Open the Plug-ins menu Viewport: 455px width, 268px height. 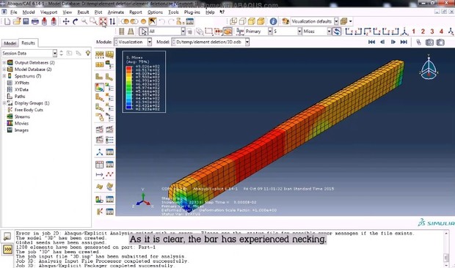(x=192, y=12)
